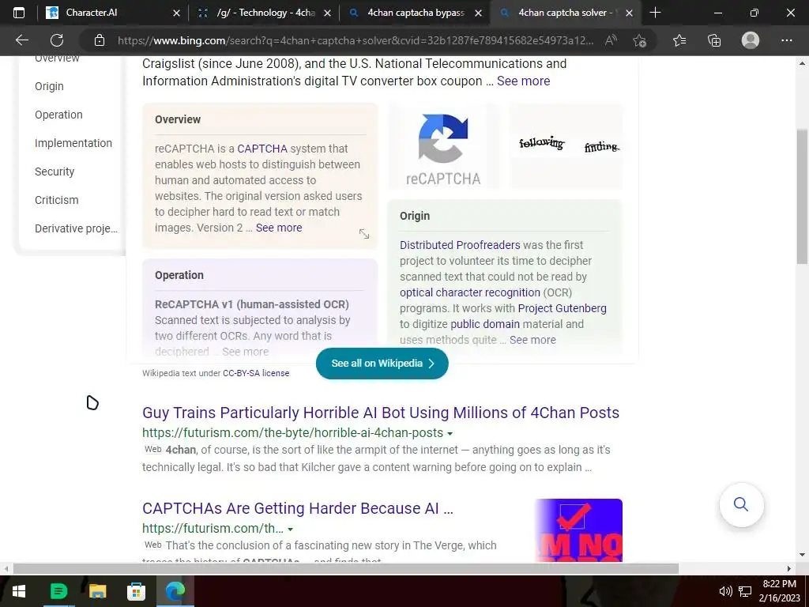Click See more in the Operation card
The width and height of the screenshot is (809, 607).
pos(245,352)
